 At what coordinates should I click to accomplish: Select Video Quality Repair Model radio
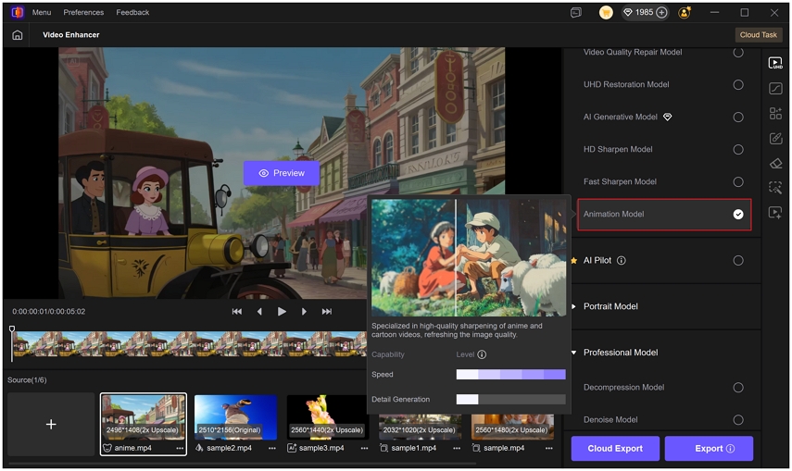pos(738,52)
